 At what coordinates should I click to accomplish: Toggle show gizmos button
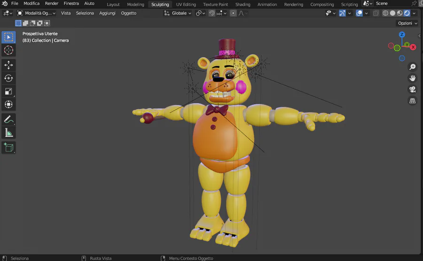342,13
